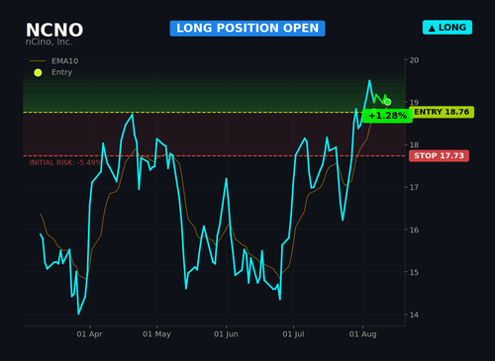Click the 14 price axis label

click(414, 315)
